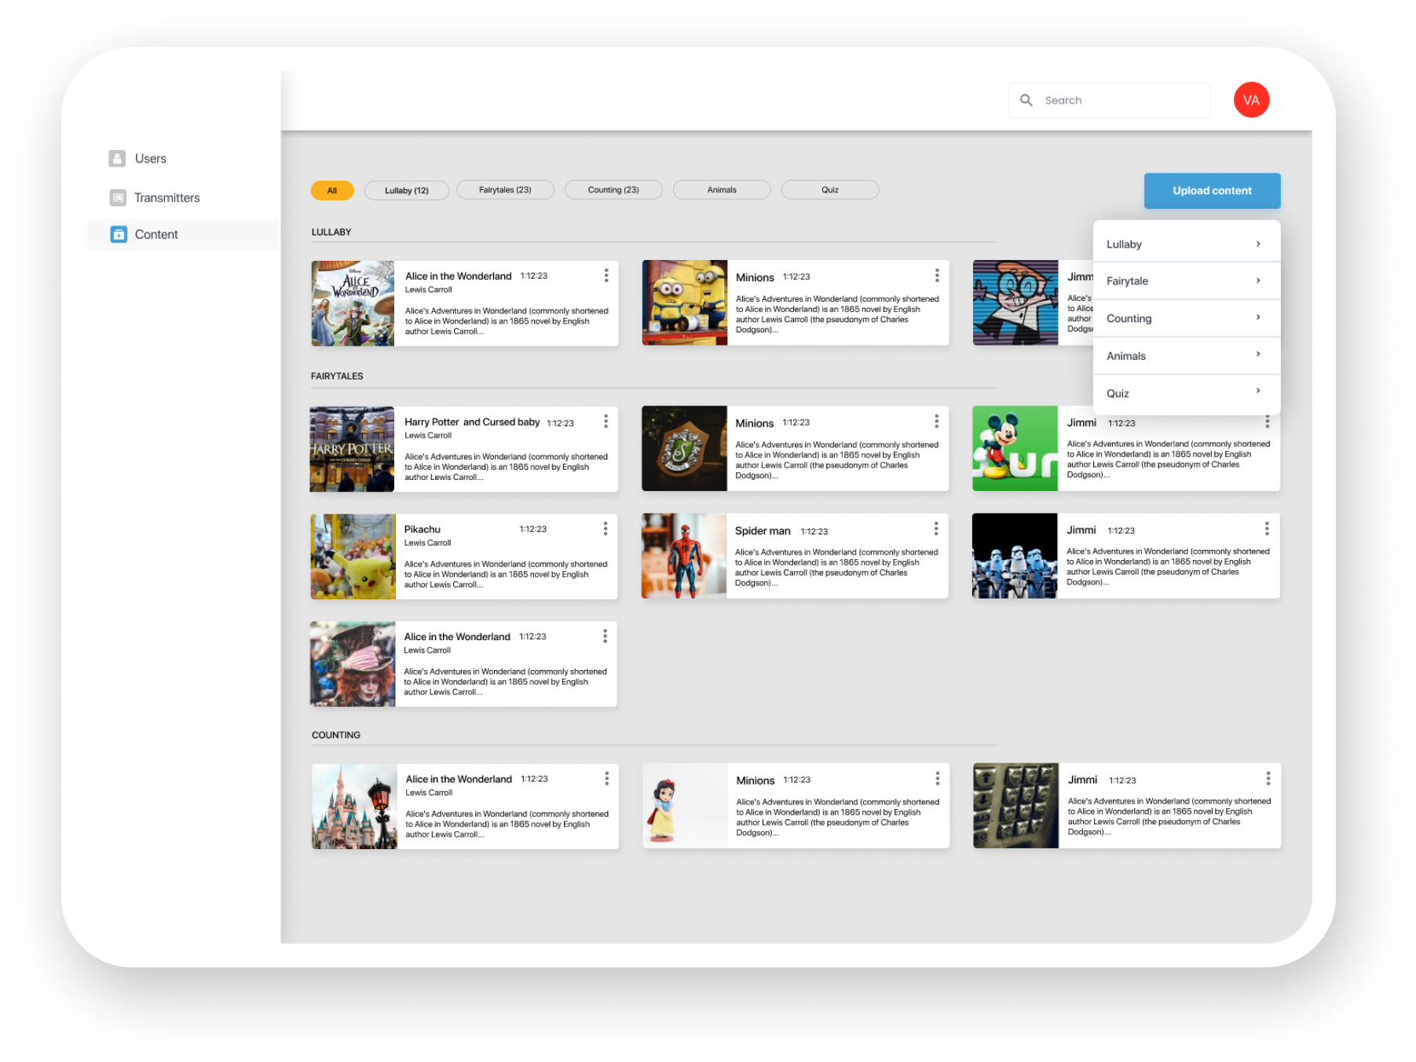Open options menu for Pikachu card
The height and width of the screenshot is (1062, 1416).
click(x=606, y=529)
